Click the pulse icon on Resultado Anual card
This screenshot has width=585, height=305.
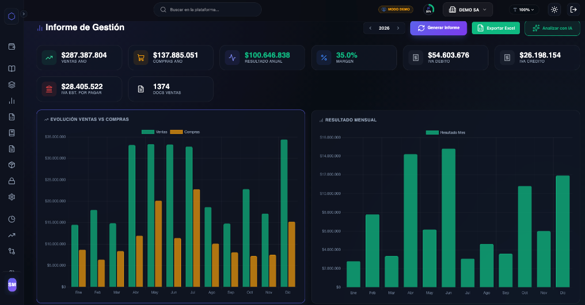pos(233,58)
